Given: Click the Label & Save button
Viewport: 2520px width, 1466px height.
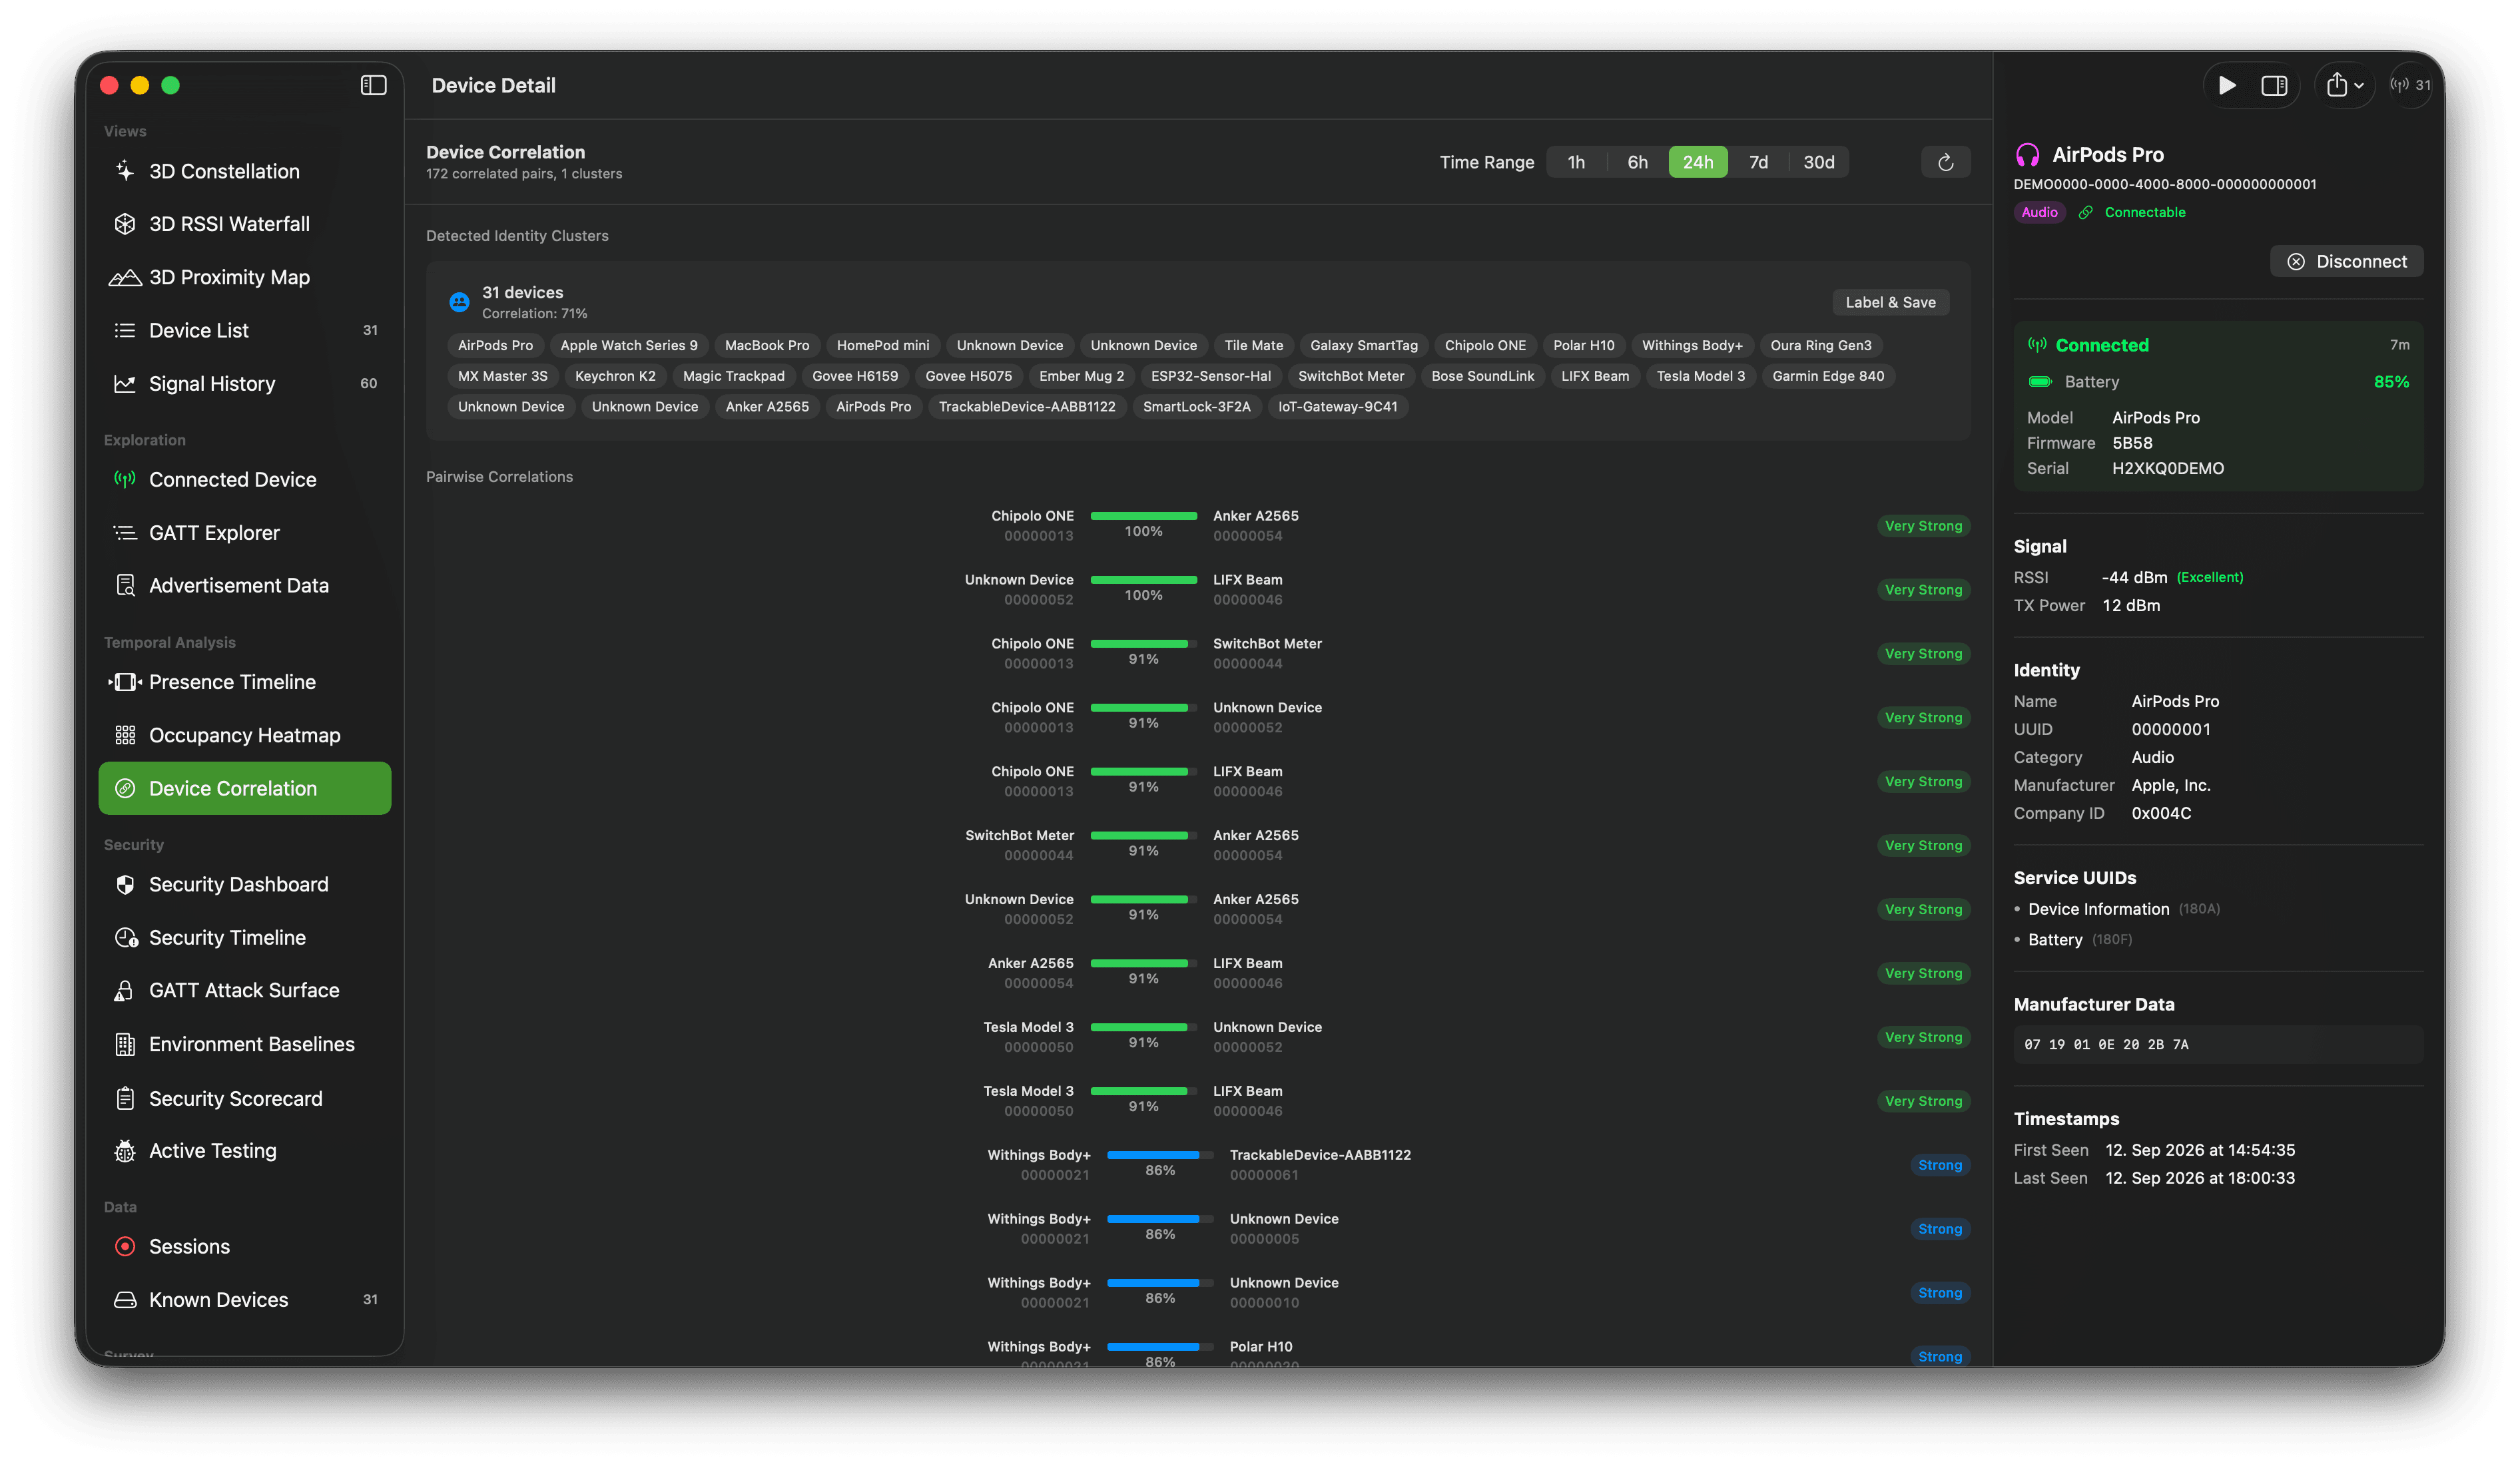Looking at the screenshot, I should pyautogui.click(x=1890, y=302).
